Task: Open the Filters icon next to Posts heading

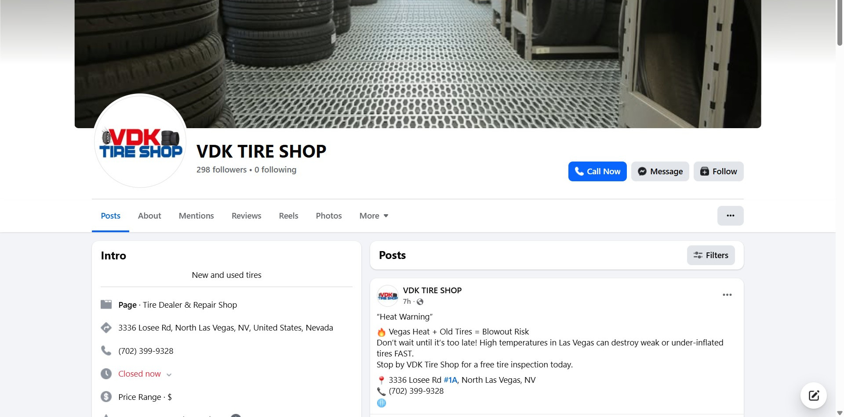Action: point(698,255)
